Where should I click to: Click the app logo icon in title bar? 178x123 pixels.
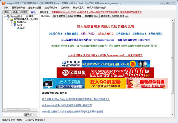(3, 3)
